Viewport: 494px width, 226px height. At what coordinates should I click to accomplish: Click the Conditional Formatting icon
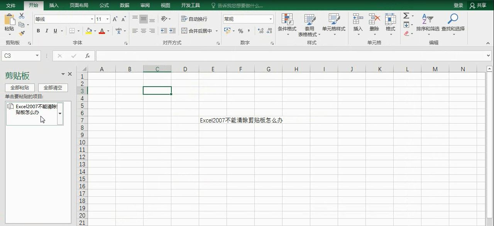(287, 19)
